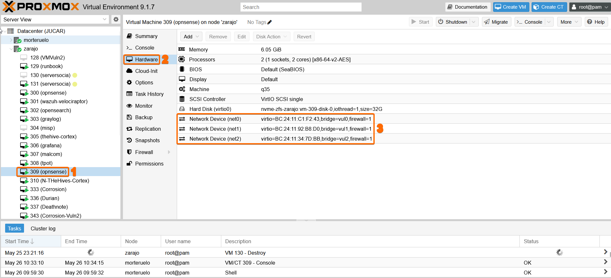Select the Hardware menu item

pos(150,59)
